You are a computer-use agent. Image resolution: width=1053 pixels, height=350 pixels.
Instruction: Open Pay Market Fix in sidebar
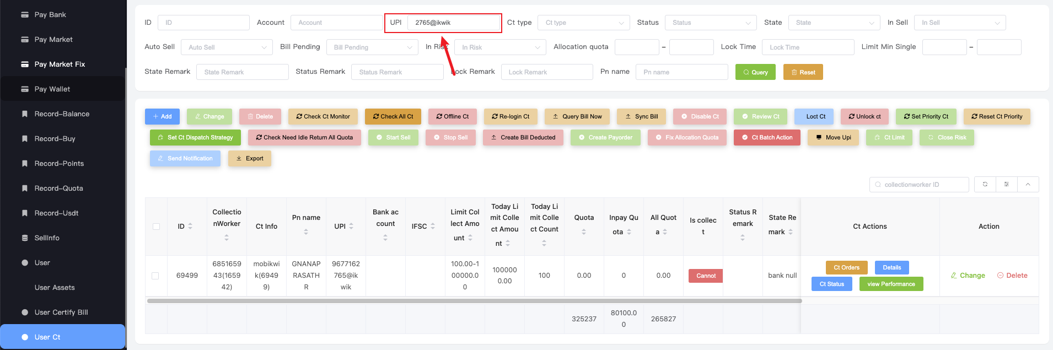[x=60, y=64]
